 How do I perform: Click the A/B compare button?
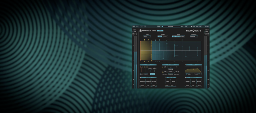141,26
